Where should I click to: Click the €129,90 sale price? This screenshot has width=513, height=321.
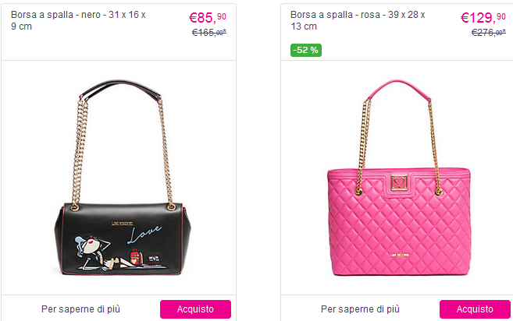click(483, 17)
